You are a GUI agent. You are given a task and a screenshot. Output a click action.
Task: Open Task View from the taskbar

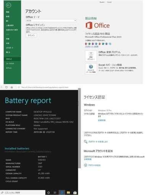tap(55, 193)
